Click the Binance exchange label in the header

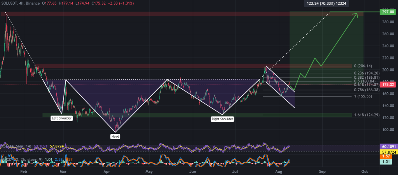(x=33, y=3)
